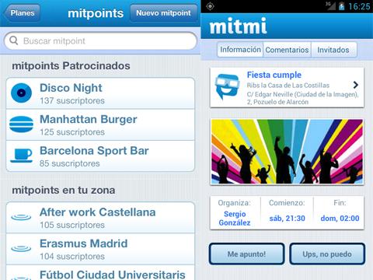Tap the Ups, no puedo button
The image size is (373, 280).
327,254
